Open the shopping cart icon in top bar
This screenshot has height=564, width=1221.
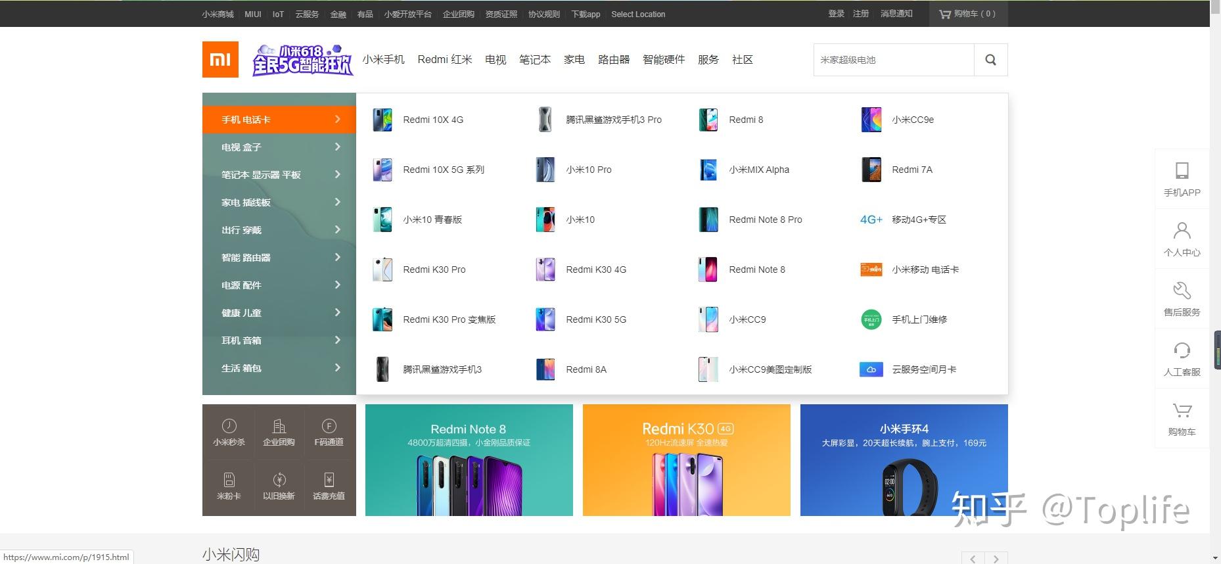click(x=945, y=14)
